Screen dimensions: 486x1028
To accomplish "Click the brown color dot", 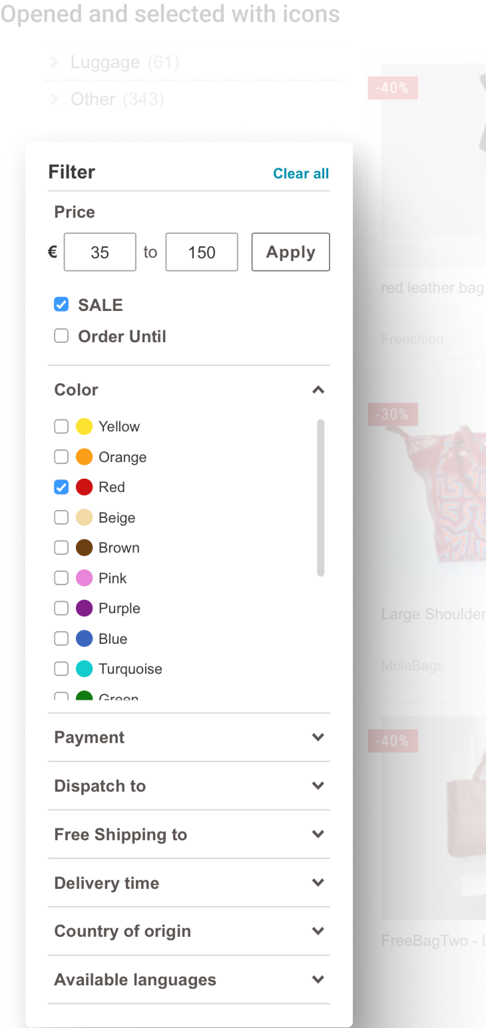I will coord(84,548).
